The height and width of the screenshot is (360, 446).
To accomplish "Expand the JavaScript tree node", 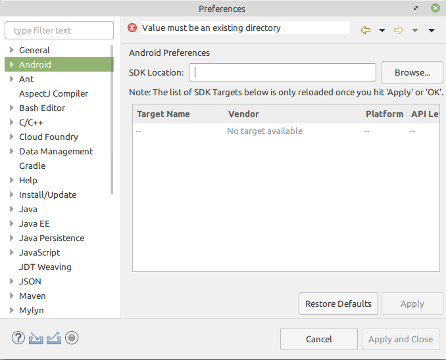I will [x=11, y=253].
